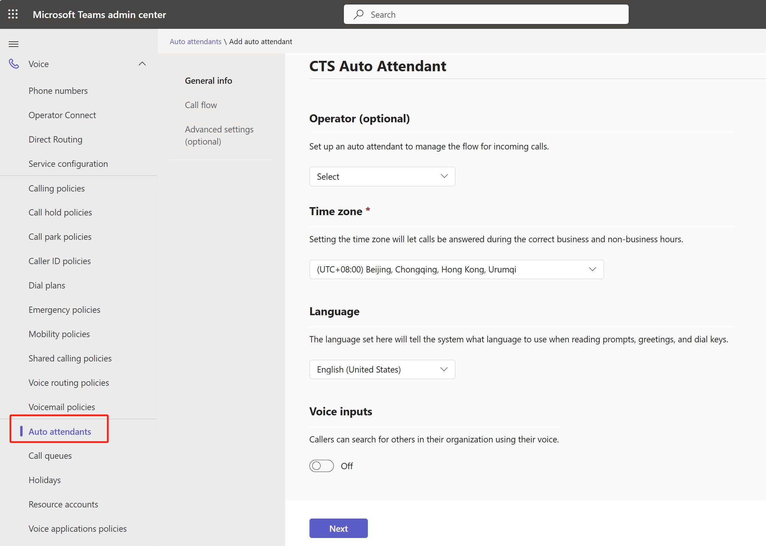Open Calling policies in sidebar
The width and height of the screenshot is (766, 546).
(57, 188)
